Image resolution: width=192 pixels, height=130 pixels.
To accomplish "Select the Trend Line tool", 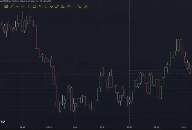I will (12, 6).
